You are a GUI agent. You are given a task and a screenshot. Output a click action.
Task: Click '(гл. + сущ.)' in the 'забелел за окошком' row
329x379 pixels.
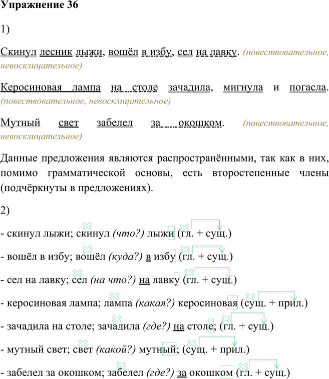coord(263,372)
